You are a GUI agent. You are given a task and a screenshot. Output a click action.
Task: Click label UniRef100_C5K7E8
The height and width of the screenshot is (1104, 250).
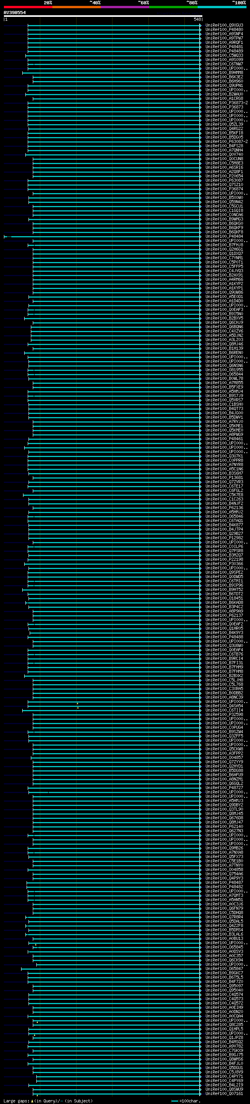[x=224, y=495]
